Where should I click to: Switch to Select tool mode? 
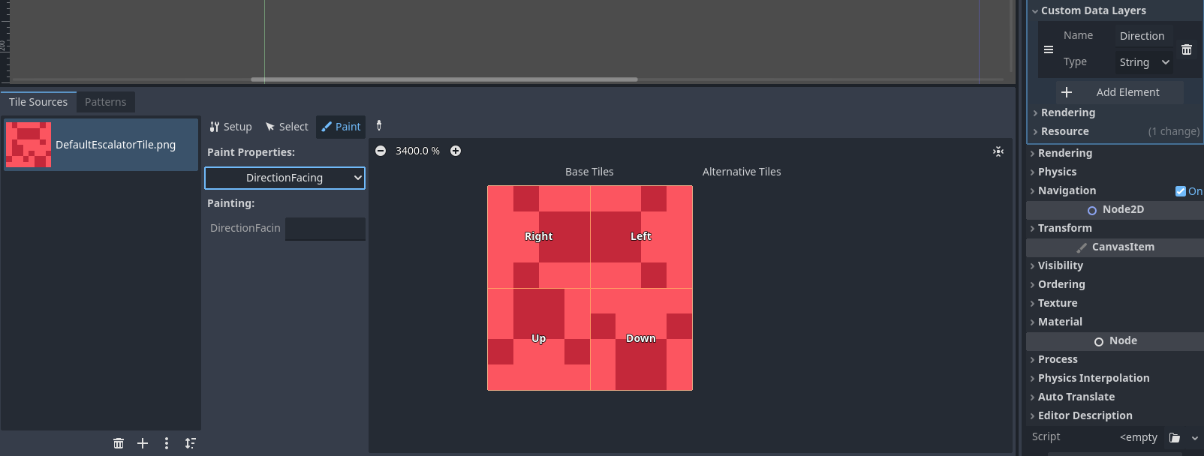tap(287, 127)
